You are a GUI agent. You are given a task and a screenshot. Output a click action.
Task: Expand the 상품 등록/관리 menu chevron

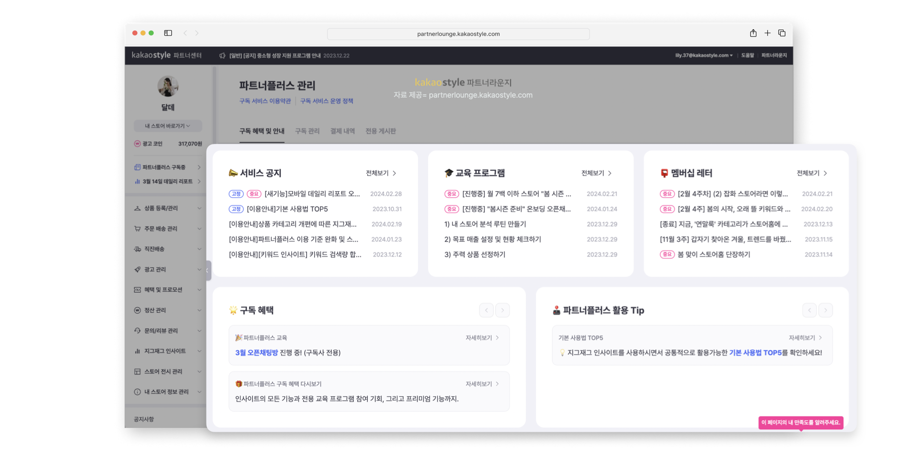199,208
